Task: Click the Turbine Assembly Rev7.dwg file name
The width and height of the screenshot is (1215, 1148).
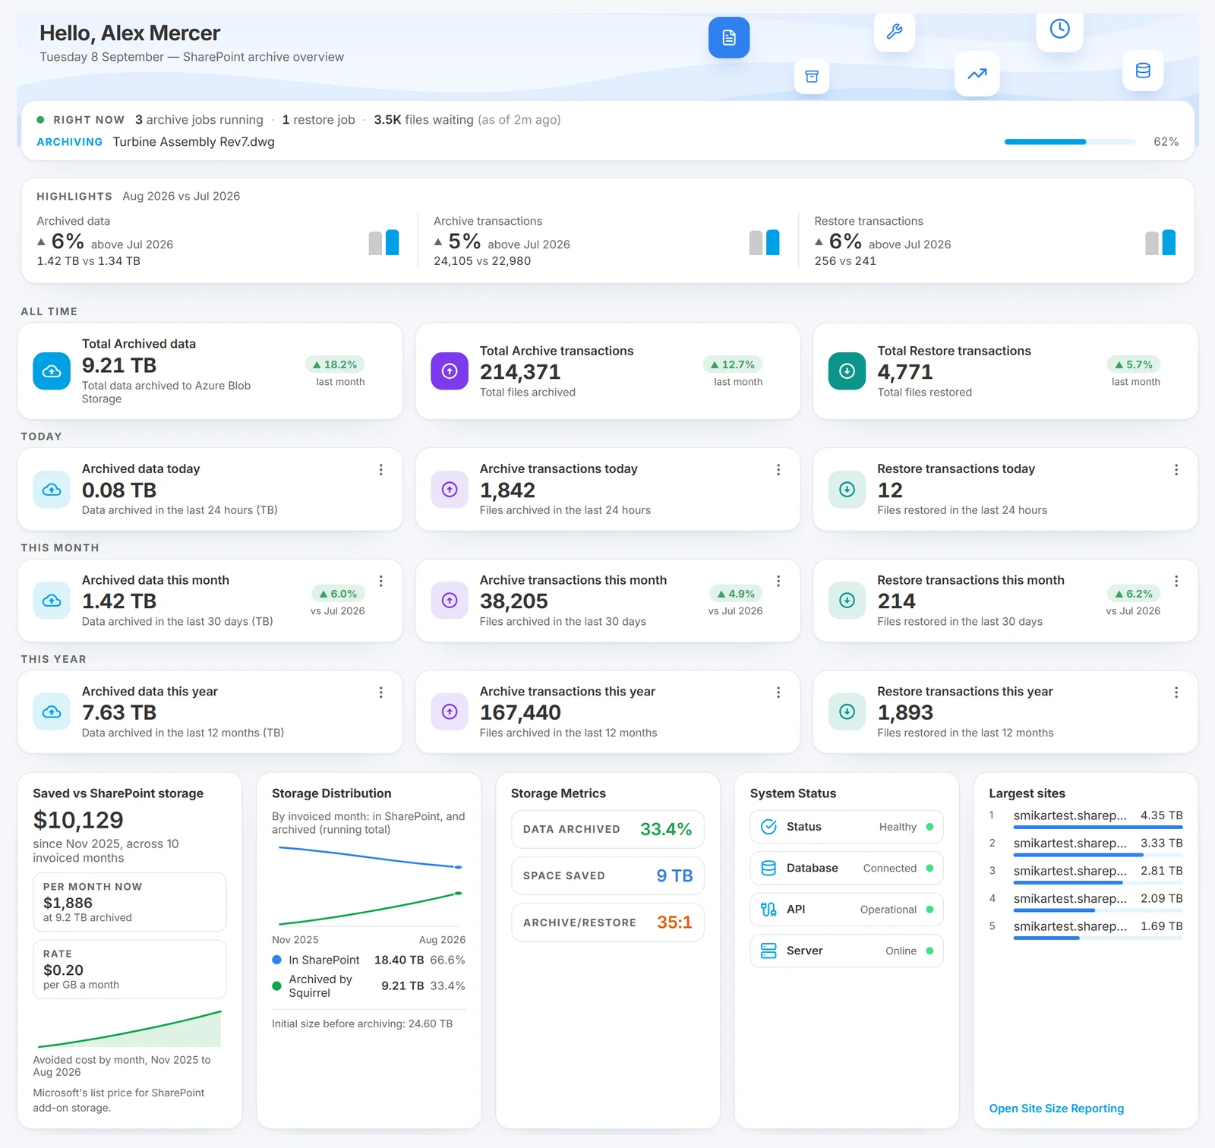Action: pyautogui.click(x=194, y=142)
